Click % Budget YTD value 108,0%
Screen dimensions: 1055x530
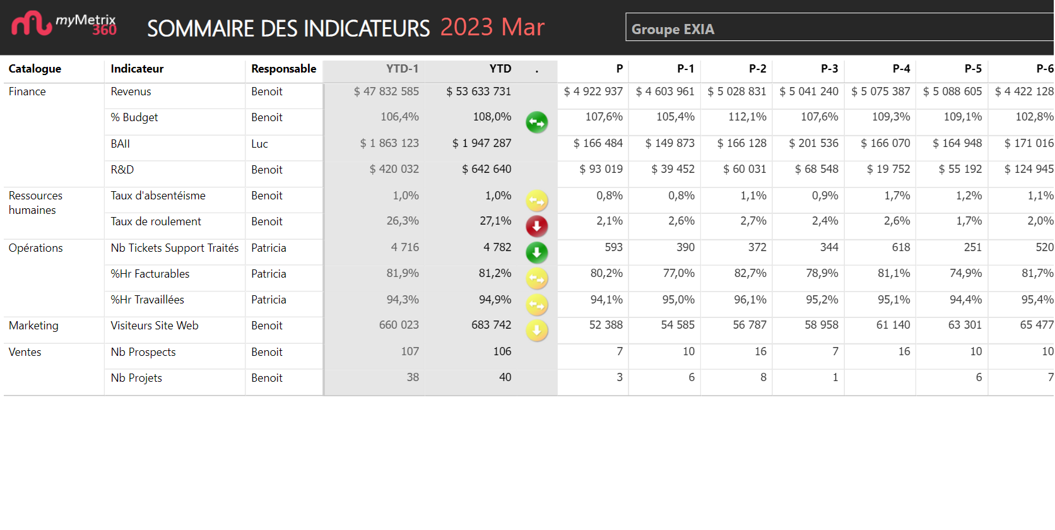coord(492,117)
